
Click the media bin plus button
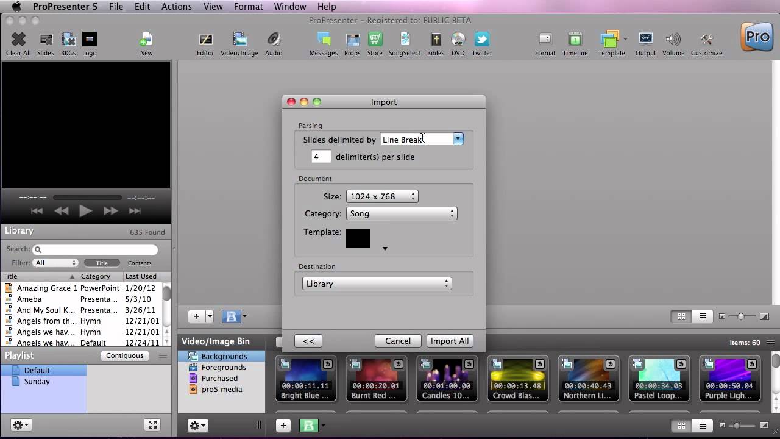tap(283, 426)
